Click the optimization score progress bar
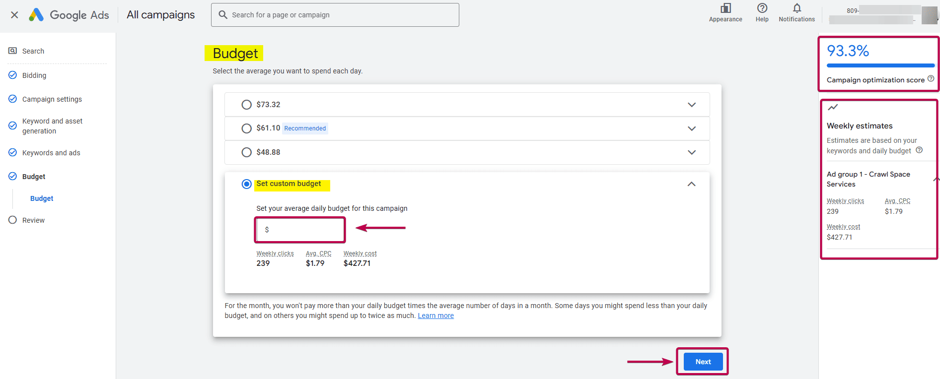The image size is (940, 379). click(x=880, y=65)
